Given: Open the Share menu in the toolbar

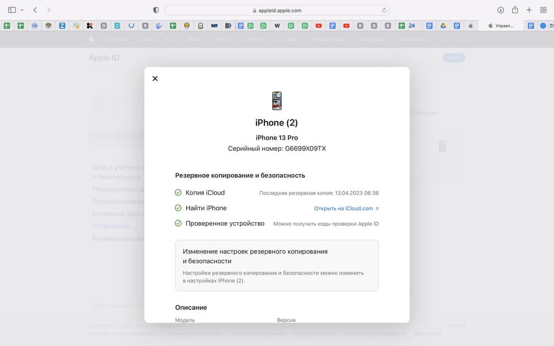Looking at the screenshot, I should coord(515,10).
